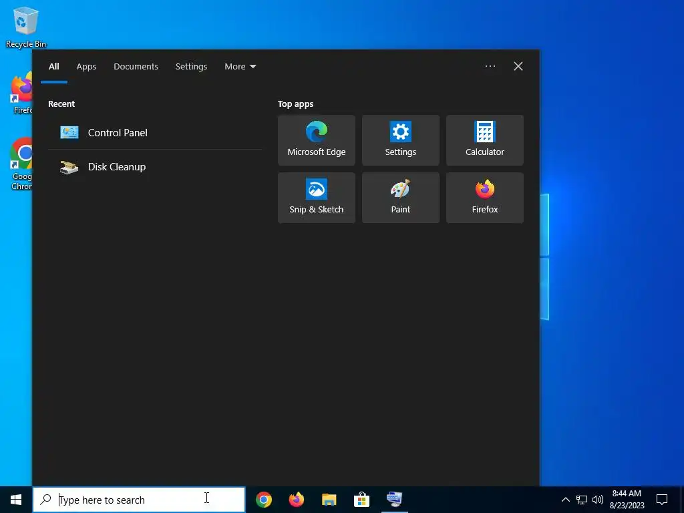684x513 pixels.
Task: Show hidden system tray icons
Action: coord(565,500)
